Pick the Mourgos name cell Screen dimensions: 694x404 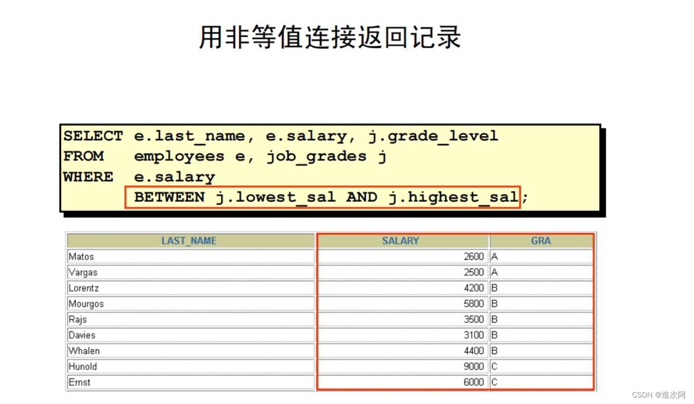[191, 303]
